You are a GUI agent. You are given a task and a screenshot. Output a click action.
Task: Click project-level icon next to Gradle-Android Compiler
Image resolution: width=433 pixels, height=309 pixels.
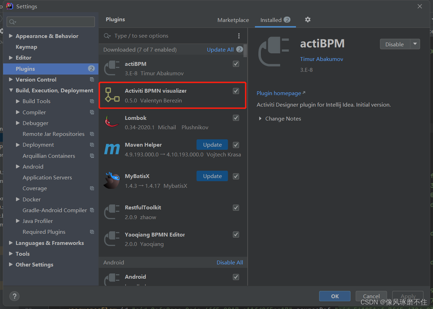tap(92, 210)
